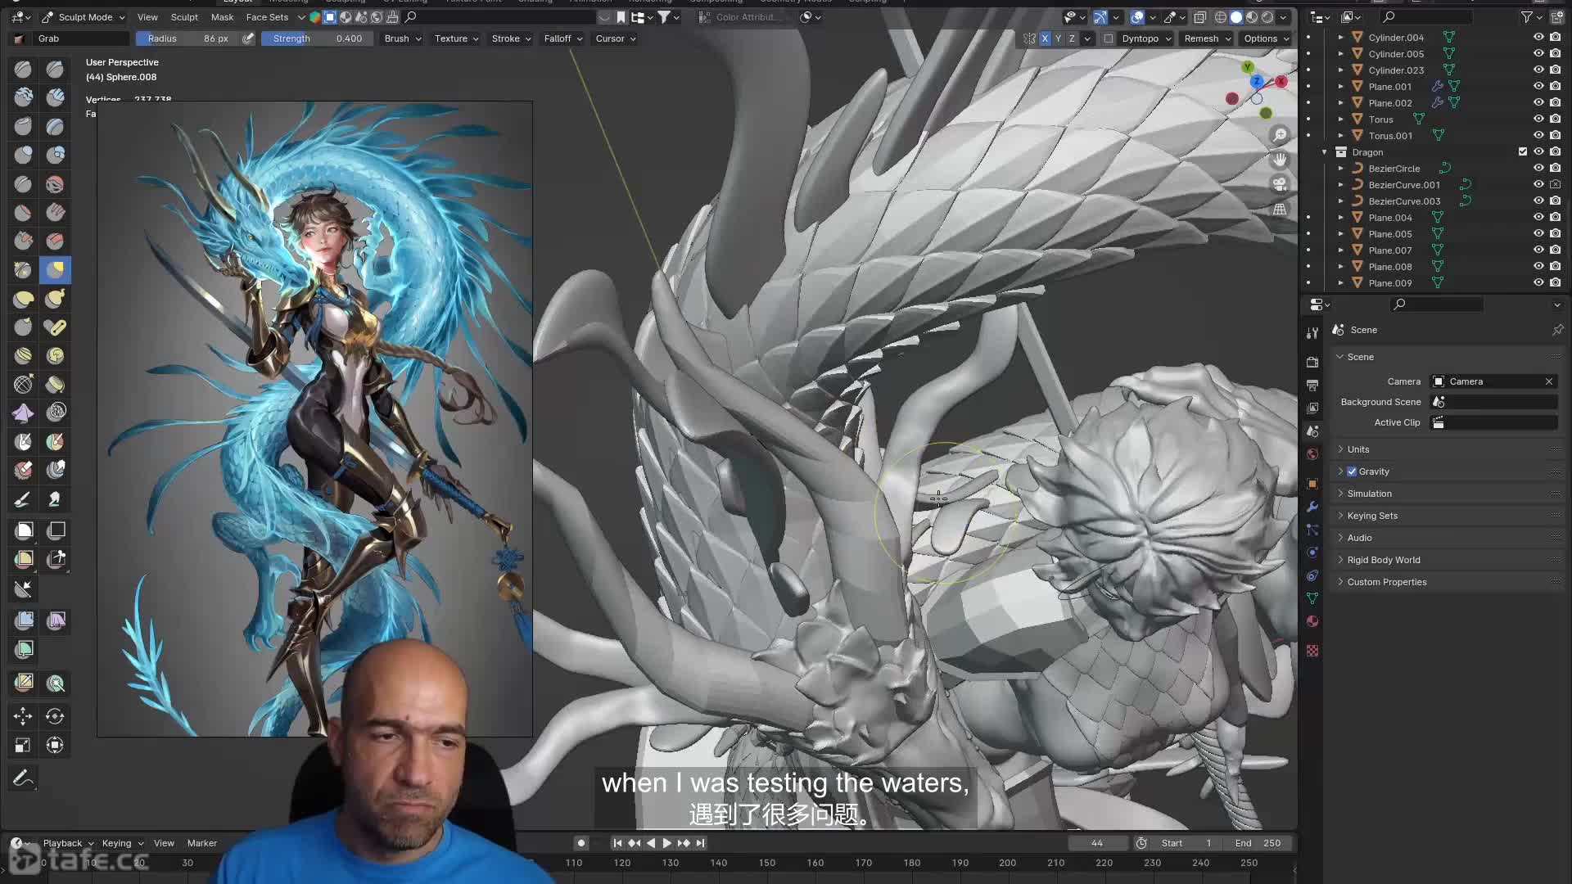Jump to the timeline end frame
The width and height of the screenshot is (1572, 884).
[x=700, y=843]
